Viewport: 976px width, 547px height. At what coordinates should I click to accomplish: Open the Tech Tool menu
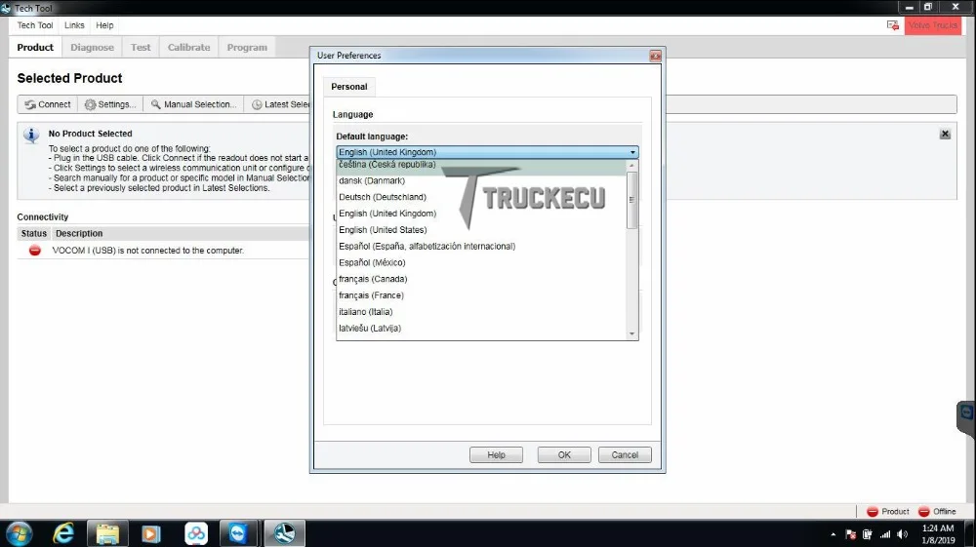point(35,25)
